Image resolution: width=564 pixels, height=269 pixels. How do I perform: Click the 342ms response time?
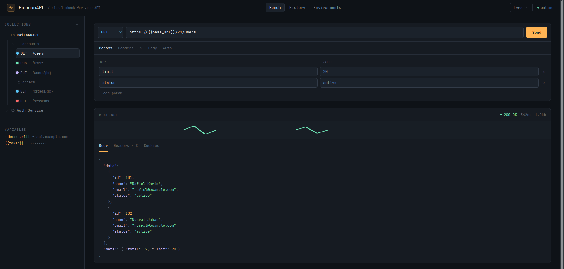tap(526, 115)
